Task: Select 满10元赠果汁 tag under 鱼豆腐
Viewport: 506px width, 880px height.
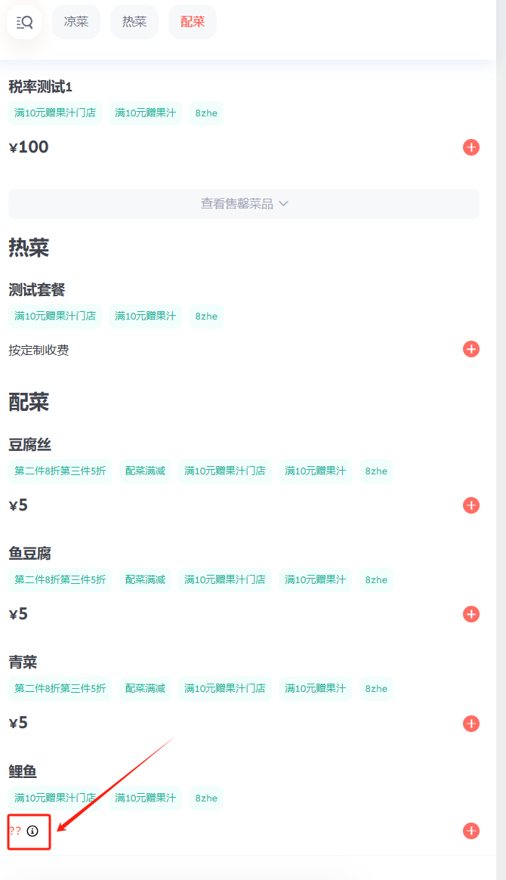Action: pos(315,580)
